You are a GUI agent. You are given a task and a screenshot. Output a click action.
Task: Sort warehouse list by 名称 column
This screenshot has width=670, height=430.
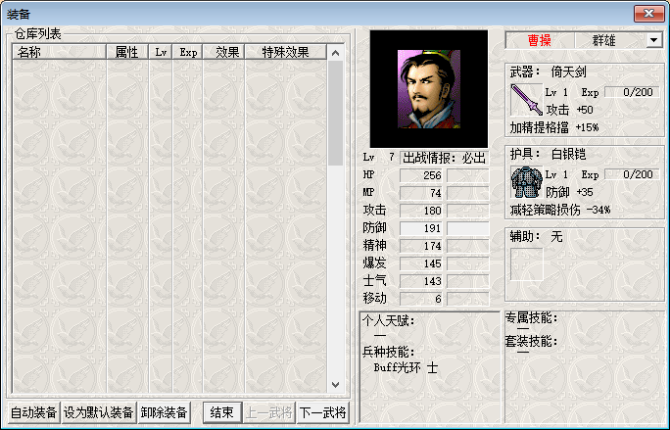59,52
